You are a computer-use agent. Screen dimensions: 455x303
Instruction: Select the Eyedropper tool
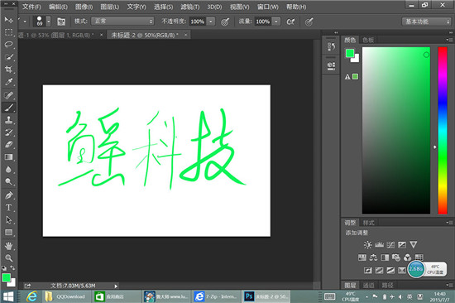click(9, 82)
